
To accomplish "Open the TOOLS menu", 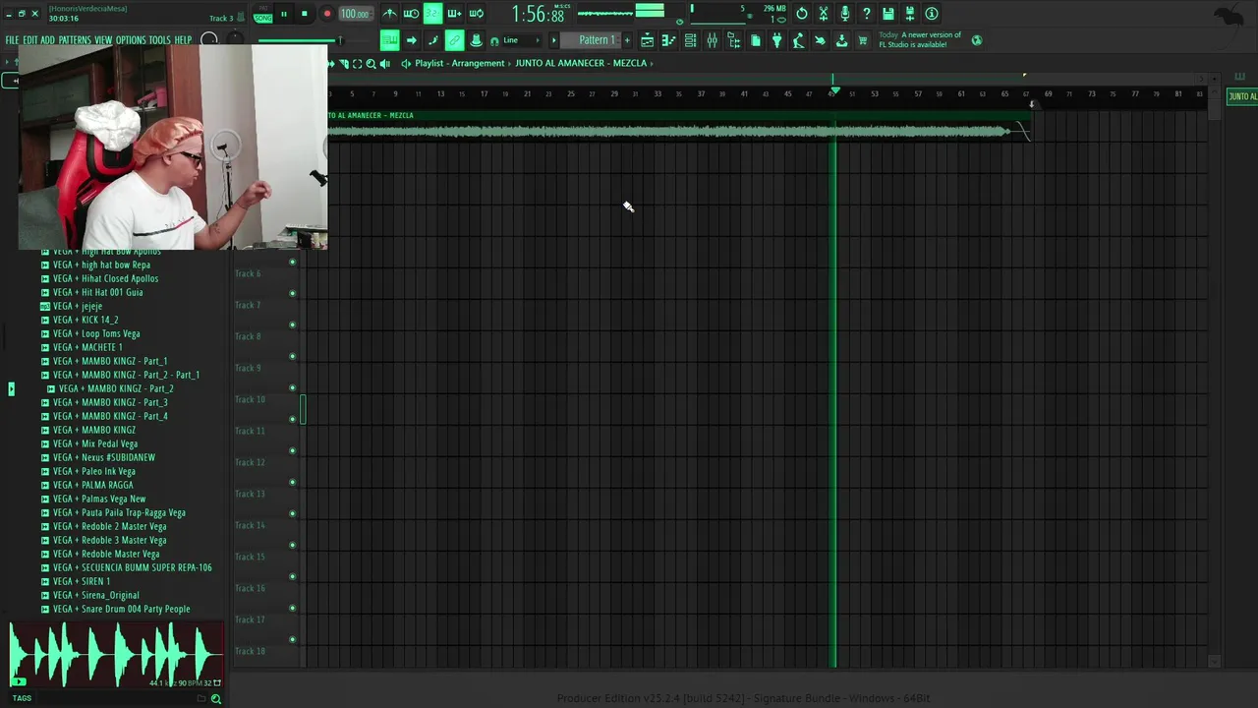I will [x=159, y=40].
